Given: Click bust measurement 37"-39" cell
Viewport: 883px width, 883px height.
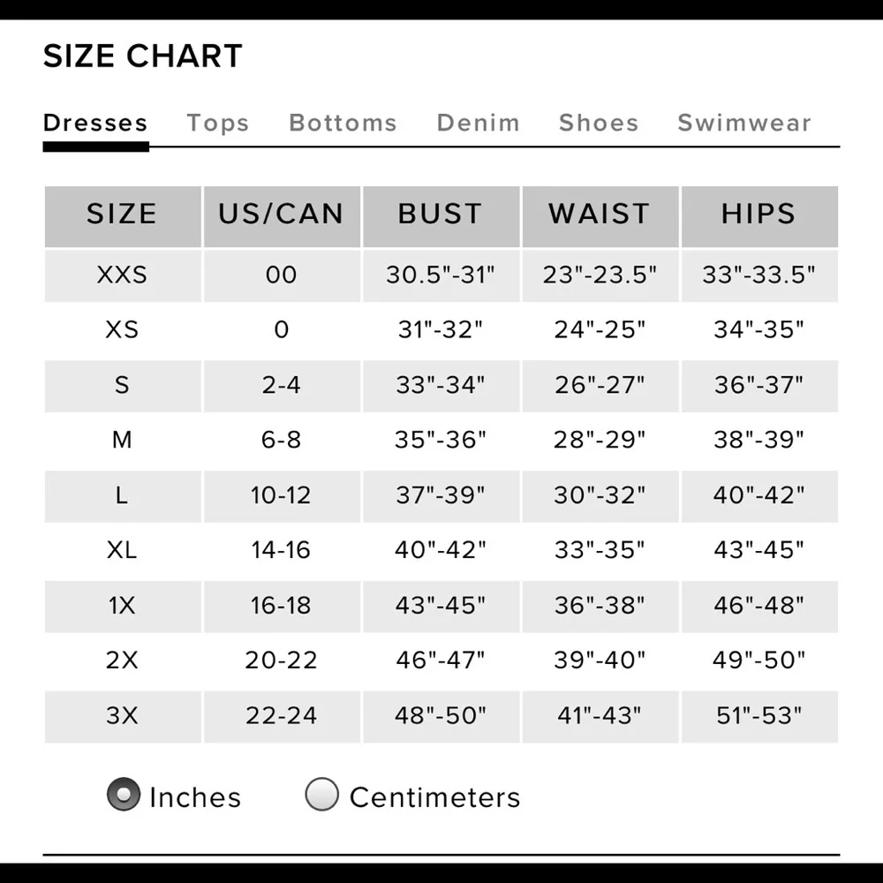Looking at the screenshot, I should click(x=440, y=495).
